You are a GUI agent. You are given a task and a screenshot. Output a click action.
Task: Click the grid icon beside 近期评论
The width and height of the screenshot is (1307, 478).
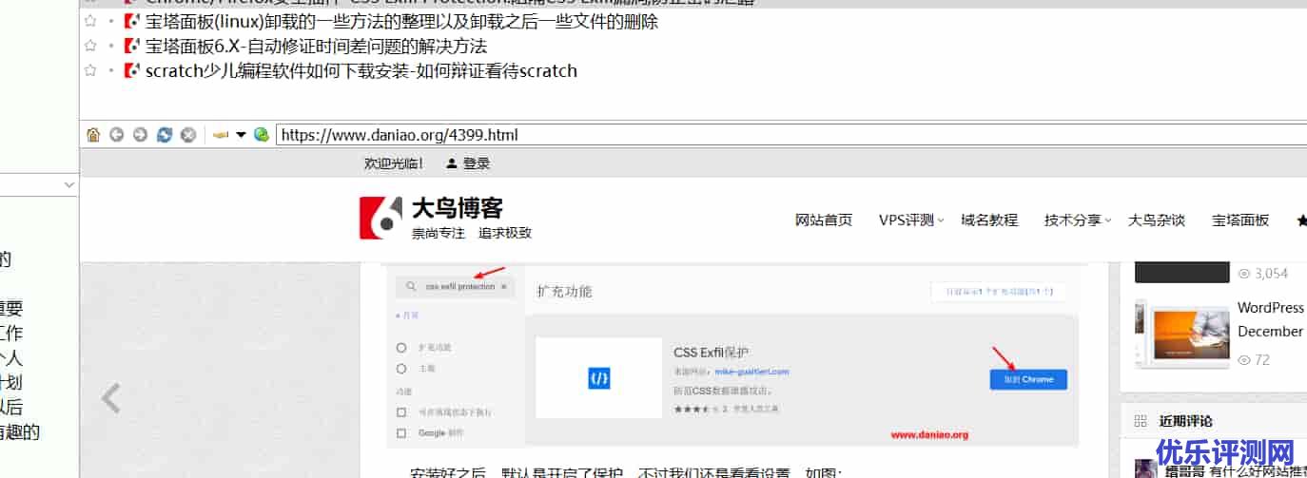click(x=1141, y=421)
